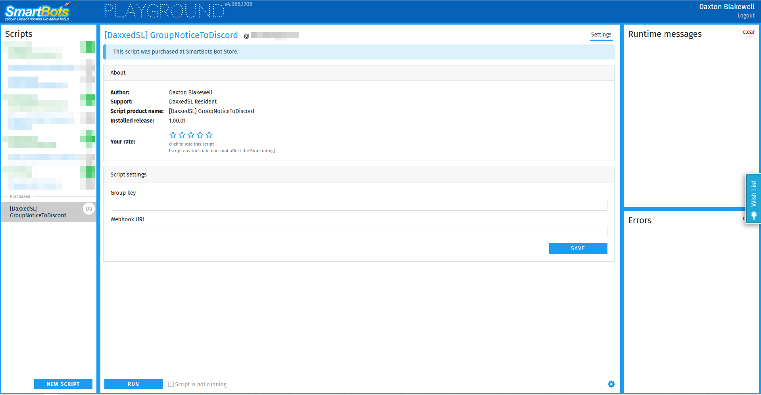Clear the Runtime messages panel

(x=748, y=32)
